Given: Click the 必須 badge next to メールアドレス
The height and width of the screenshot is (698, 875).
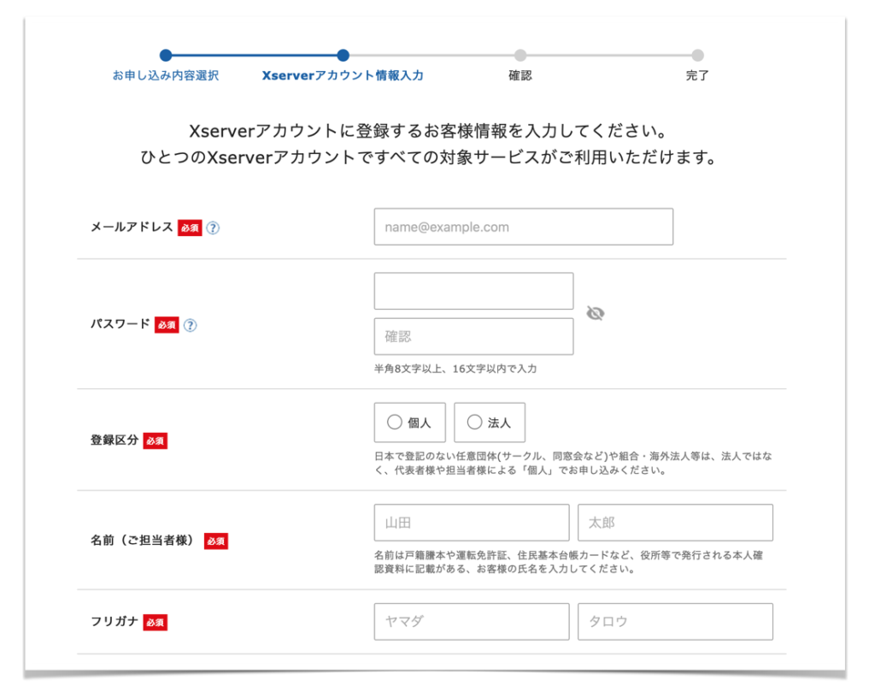Looking at the screenshot, I should tap(190, 228).
